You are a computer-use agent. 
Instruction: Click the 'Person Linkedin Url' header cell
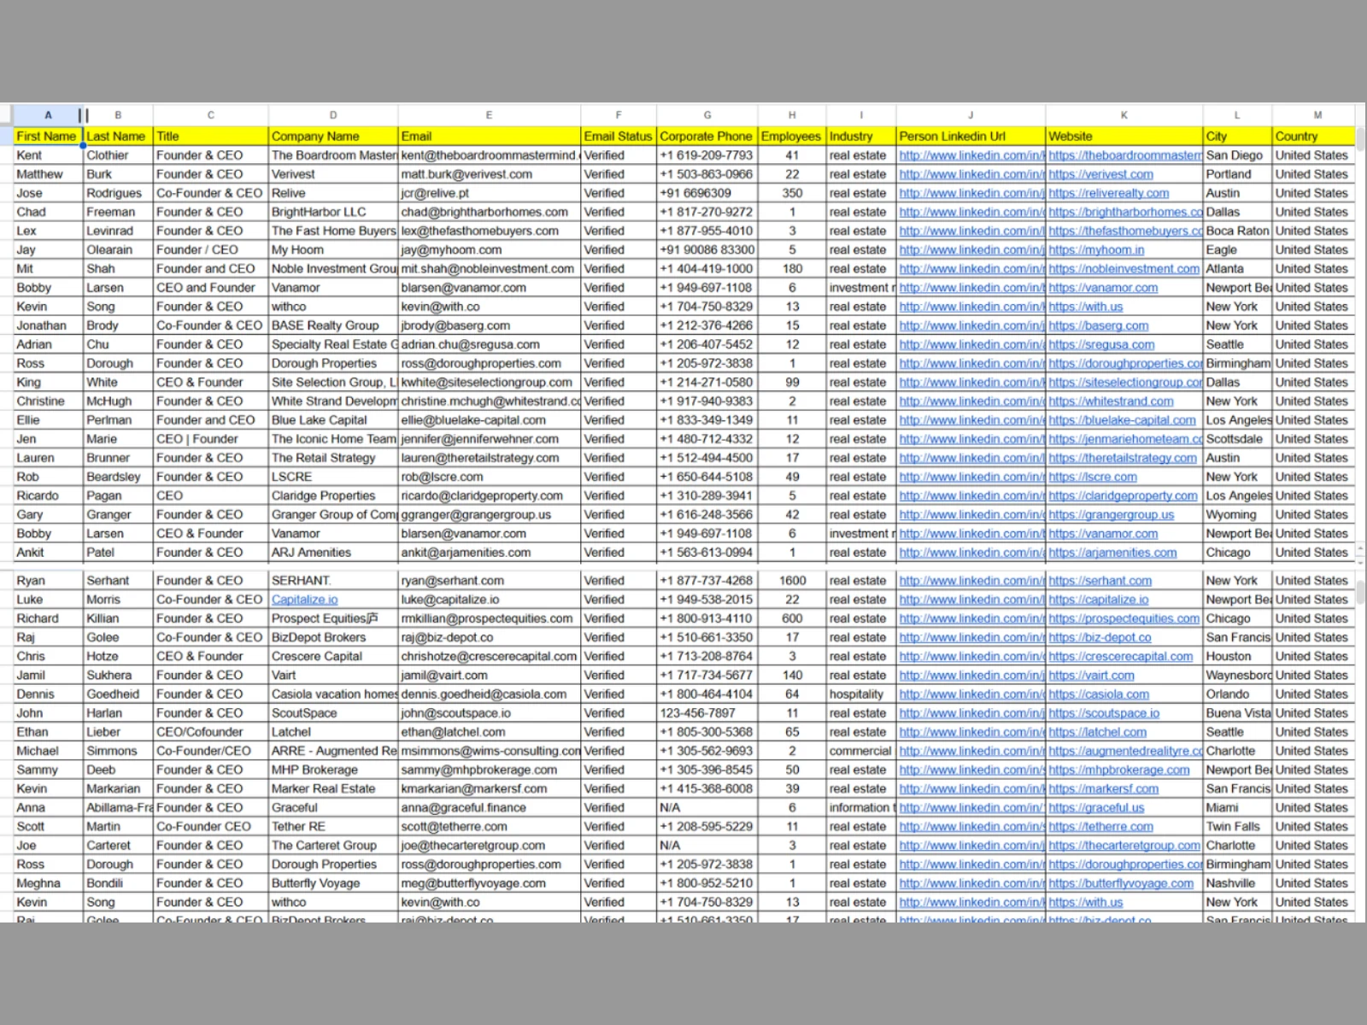(x=971, y=136)
